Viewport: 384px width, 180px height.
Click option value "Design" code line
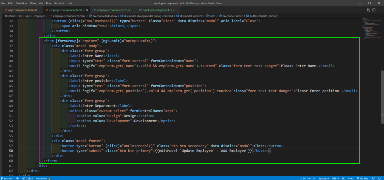116,116
